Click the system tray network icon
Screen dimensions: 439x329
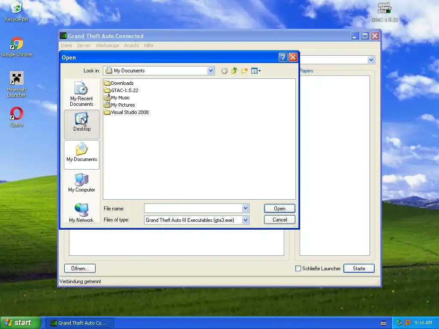(x=399, y=323)
